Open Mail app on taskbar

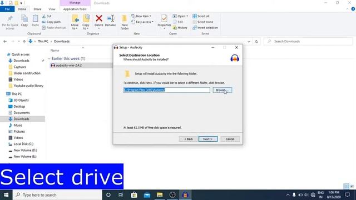point(147,195)
